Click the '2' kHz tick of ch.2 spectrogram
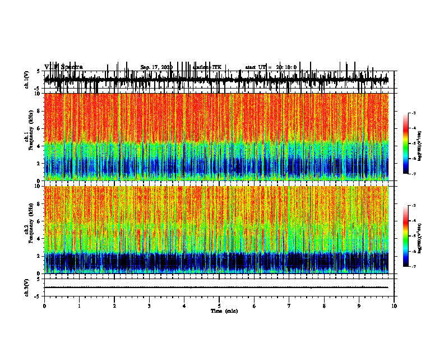 tap(39, 256)
